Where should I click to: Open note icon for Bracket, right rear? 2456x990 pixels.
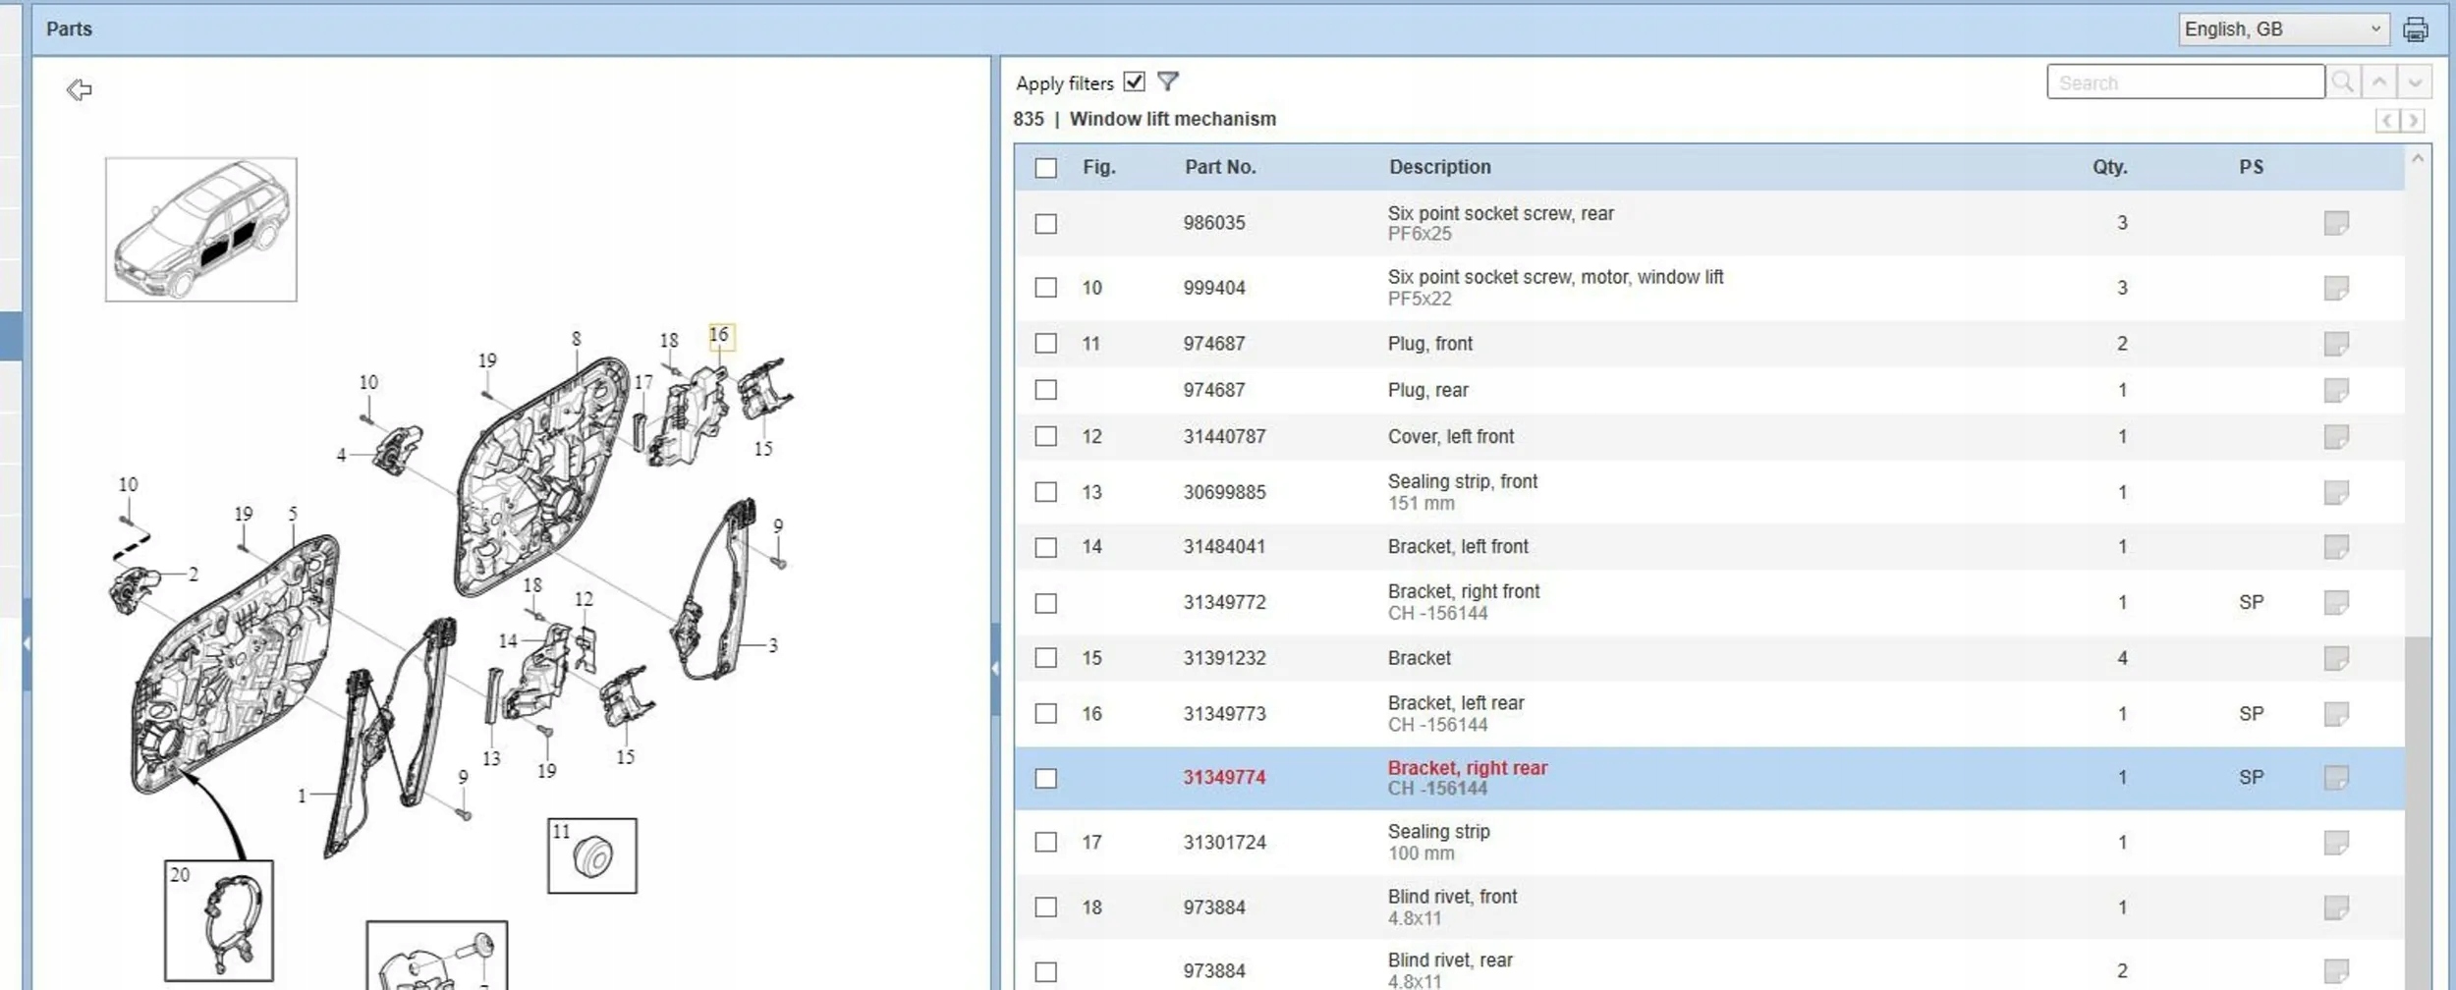[x=2336, y=778]
